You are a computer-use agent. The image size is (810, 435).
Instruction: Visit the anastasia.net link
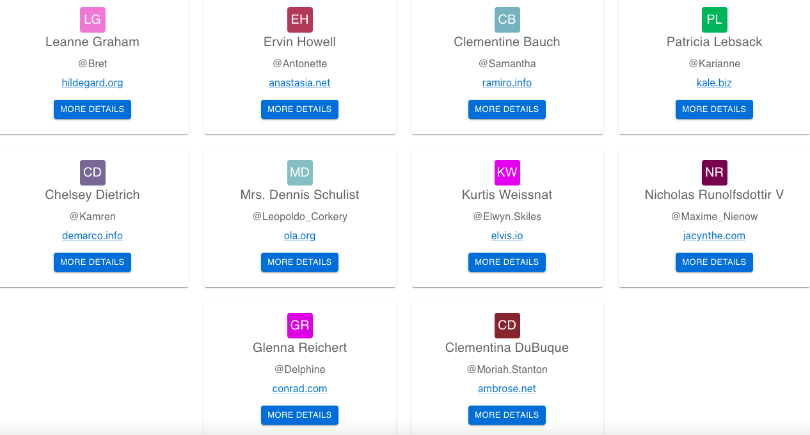[x=300, y=83]
